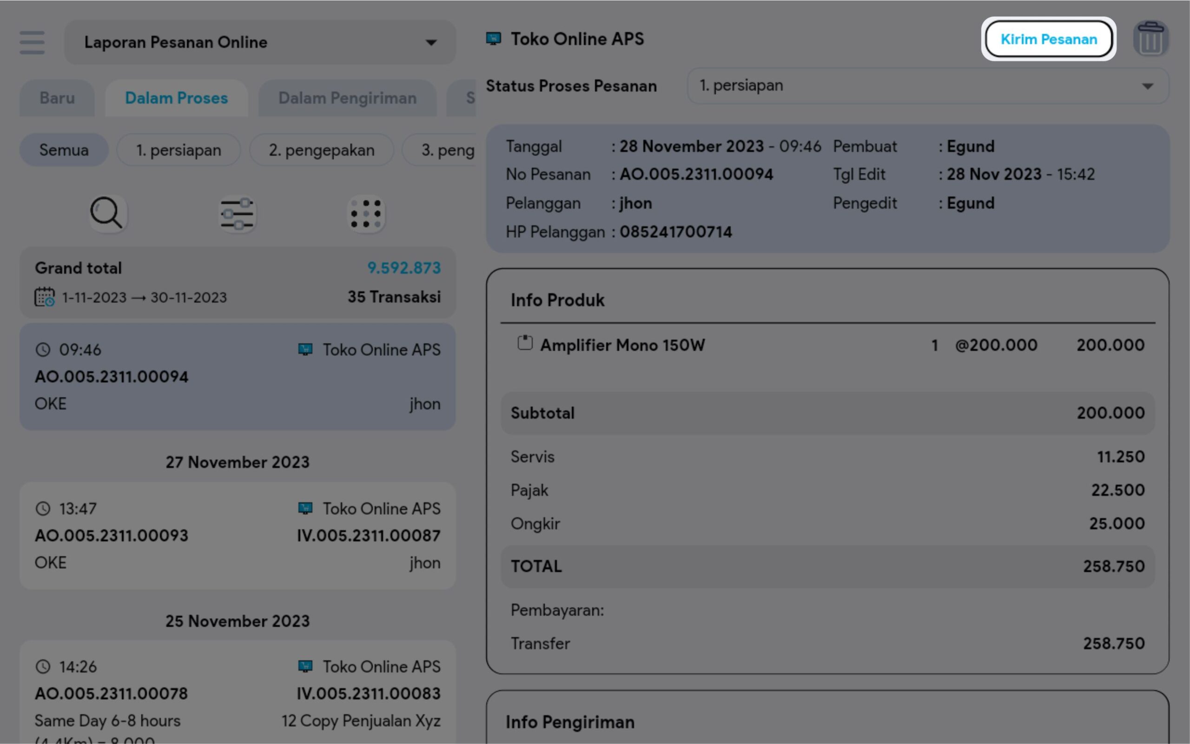Click the calendar date range icon
The width and height of the screenshot is (1190, 744).
point(44,297)
